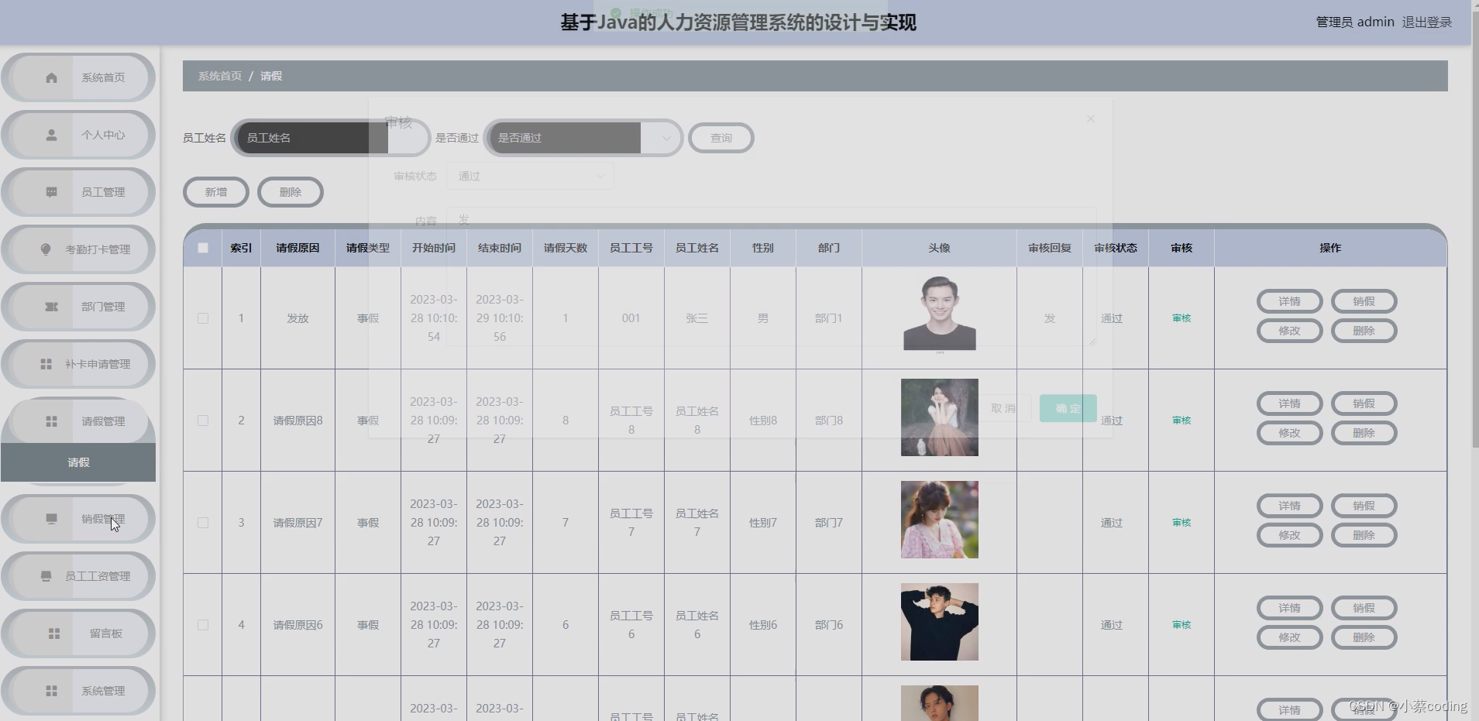Click the chat icon beside 员工管理

click(51, 192)
